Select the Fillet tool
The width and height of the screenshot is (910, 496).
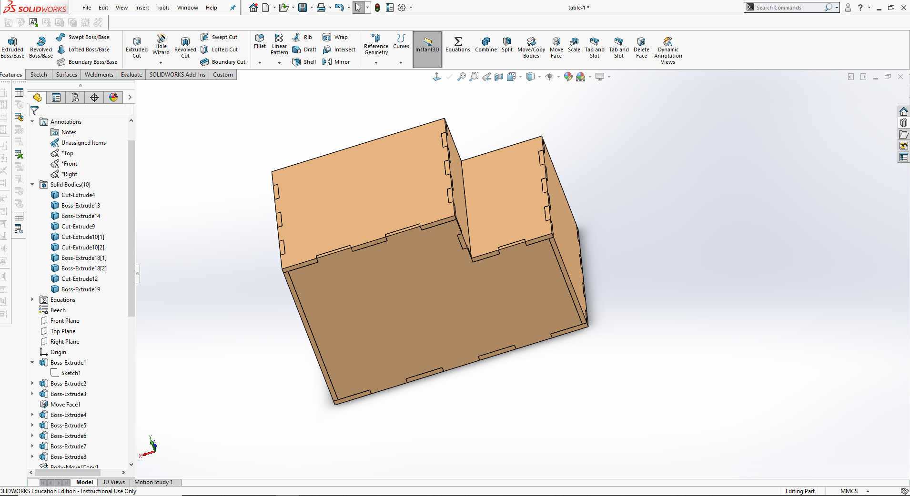[260, 41]
